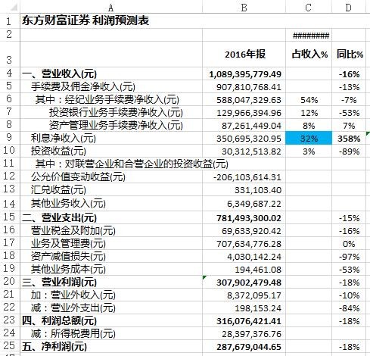Viewport: 370px width, 356px height.
Task: Click the value 30,312,513.82
Action: pos(244,151)
